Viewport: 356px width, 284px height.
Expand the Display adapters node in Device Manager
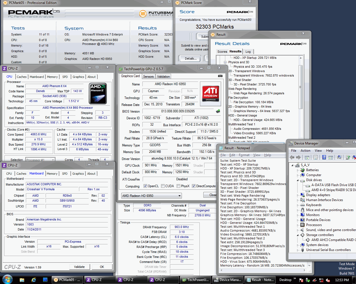click(298, 195)
